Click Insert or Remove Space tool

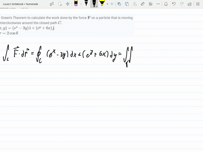68,4
